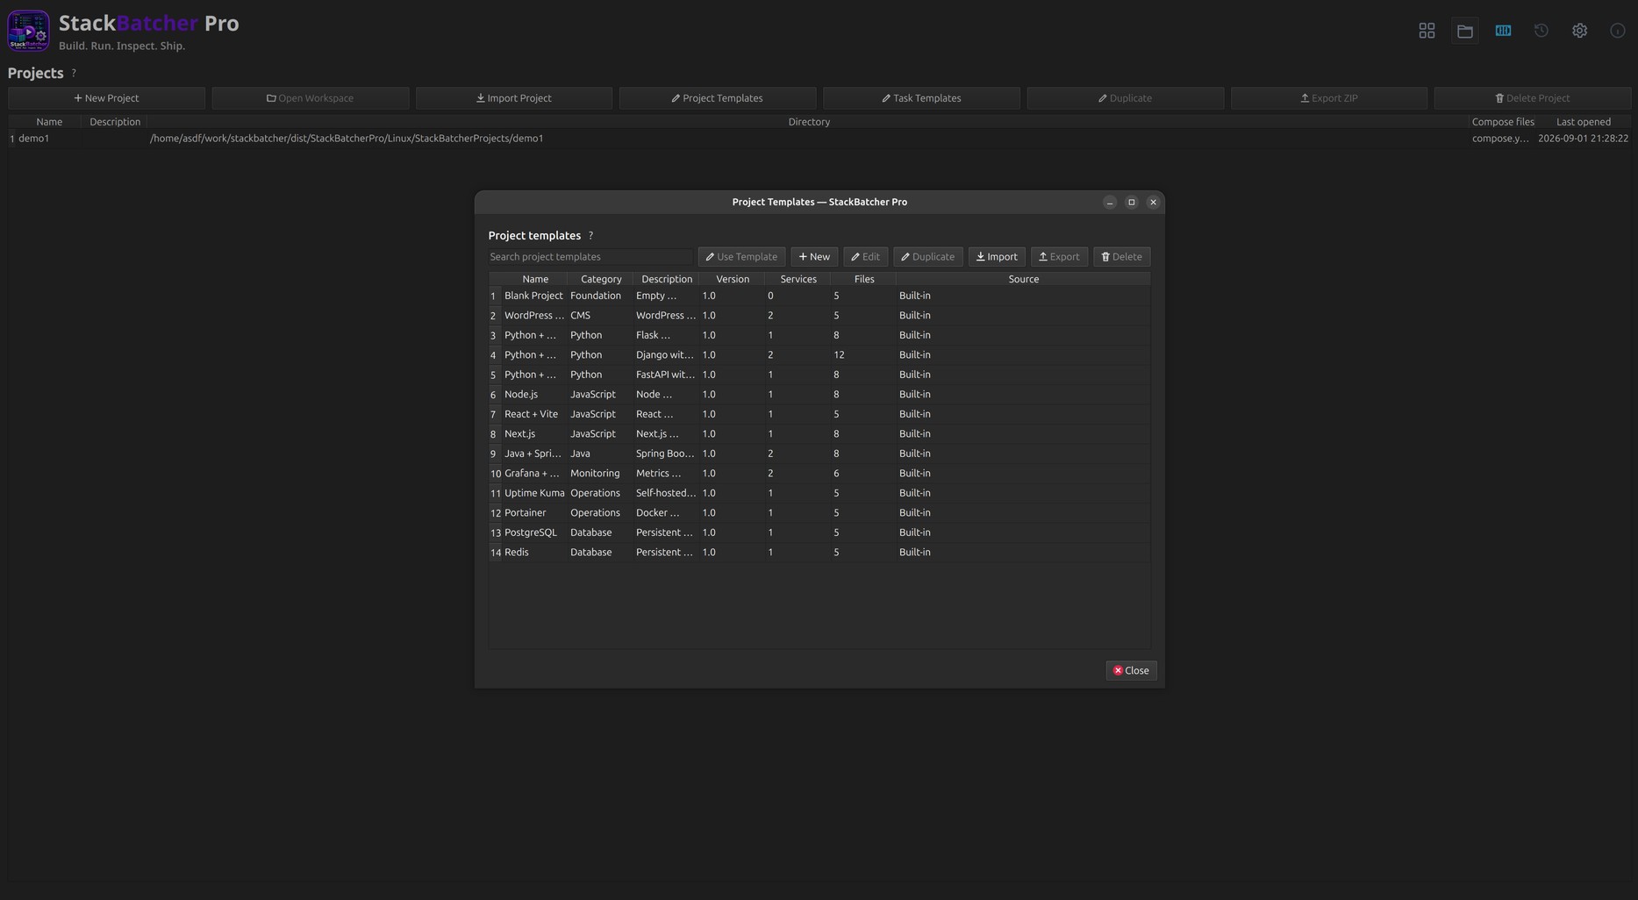Open the about info icon

(1618, 31)
